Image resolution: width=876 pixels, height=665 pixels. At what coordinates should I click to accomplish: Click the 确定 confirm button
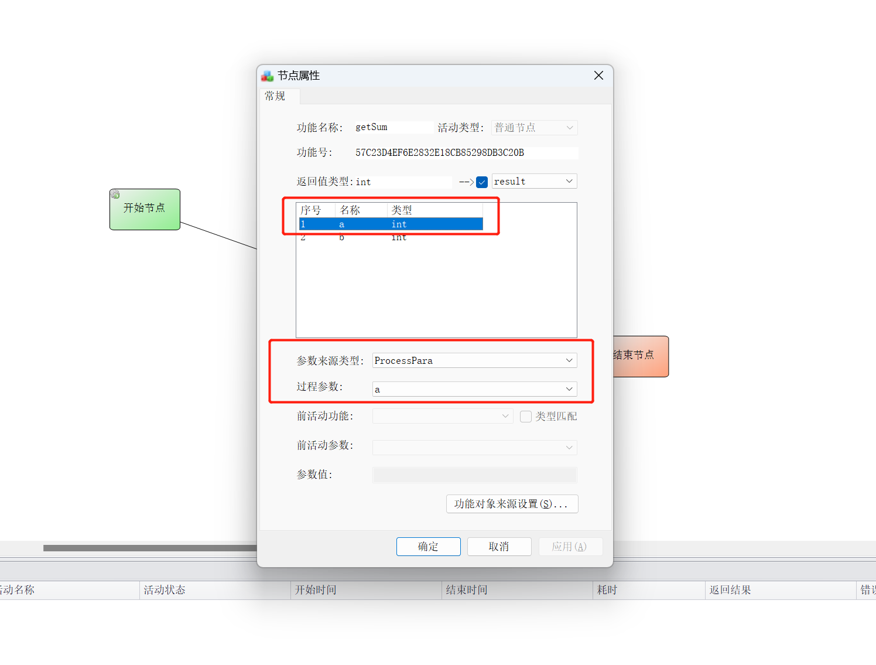428,546
